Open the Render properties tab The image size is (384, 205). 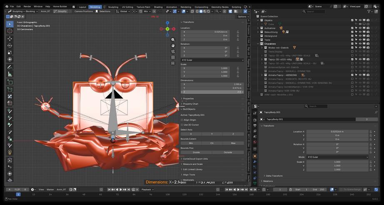click(255, 120)
